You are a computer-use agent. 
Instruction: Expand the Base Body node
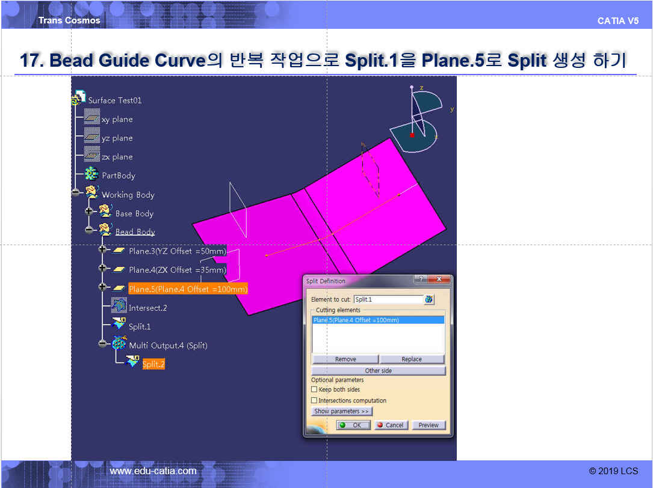pyautogui.click(x=88, y=212)
